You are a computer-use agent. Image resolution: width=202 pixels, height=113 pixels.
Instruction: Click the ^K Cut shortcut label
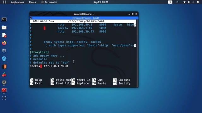(98, 80)
